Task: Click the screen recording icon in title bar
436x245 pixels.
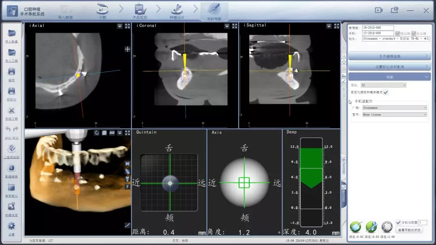Action: click(x=378, y=10)
